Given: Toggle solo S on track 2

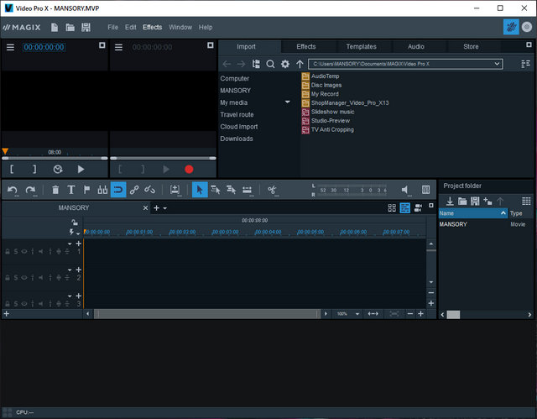Looking at the screenshot, I should pos(15,277).
